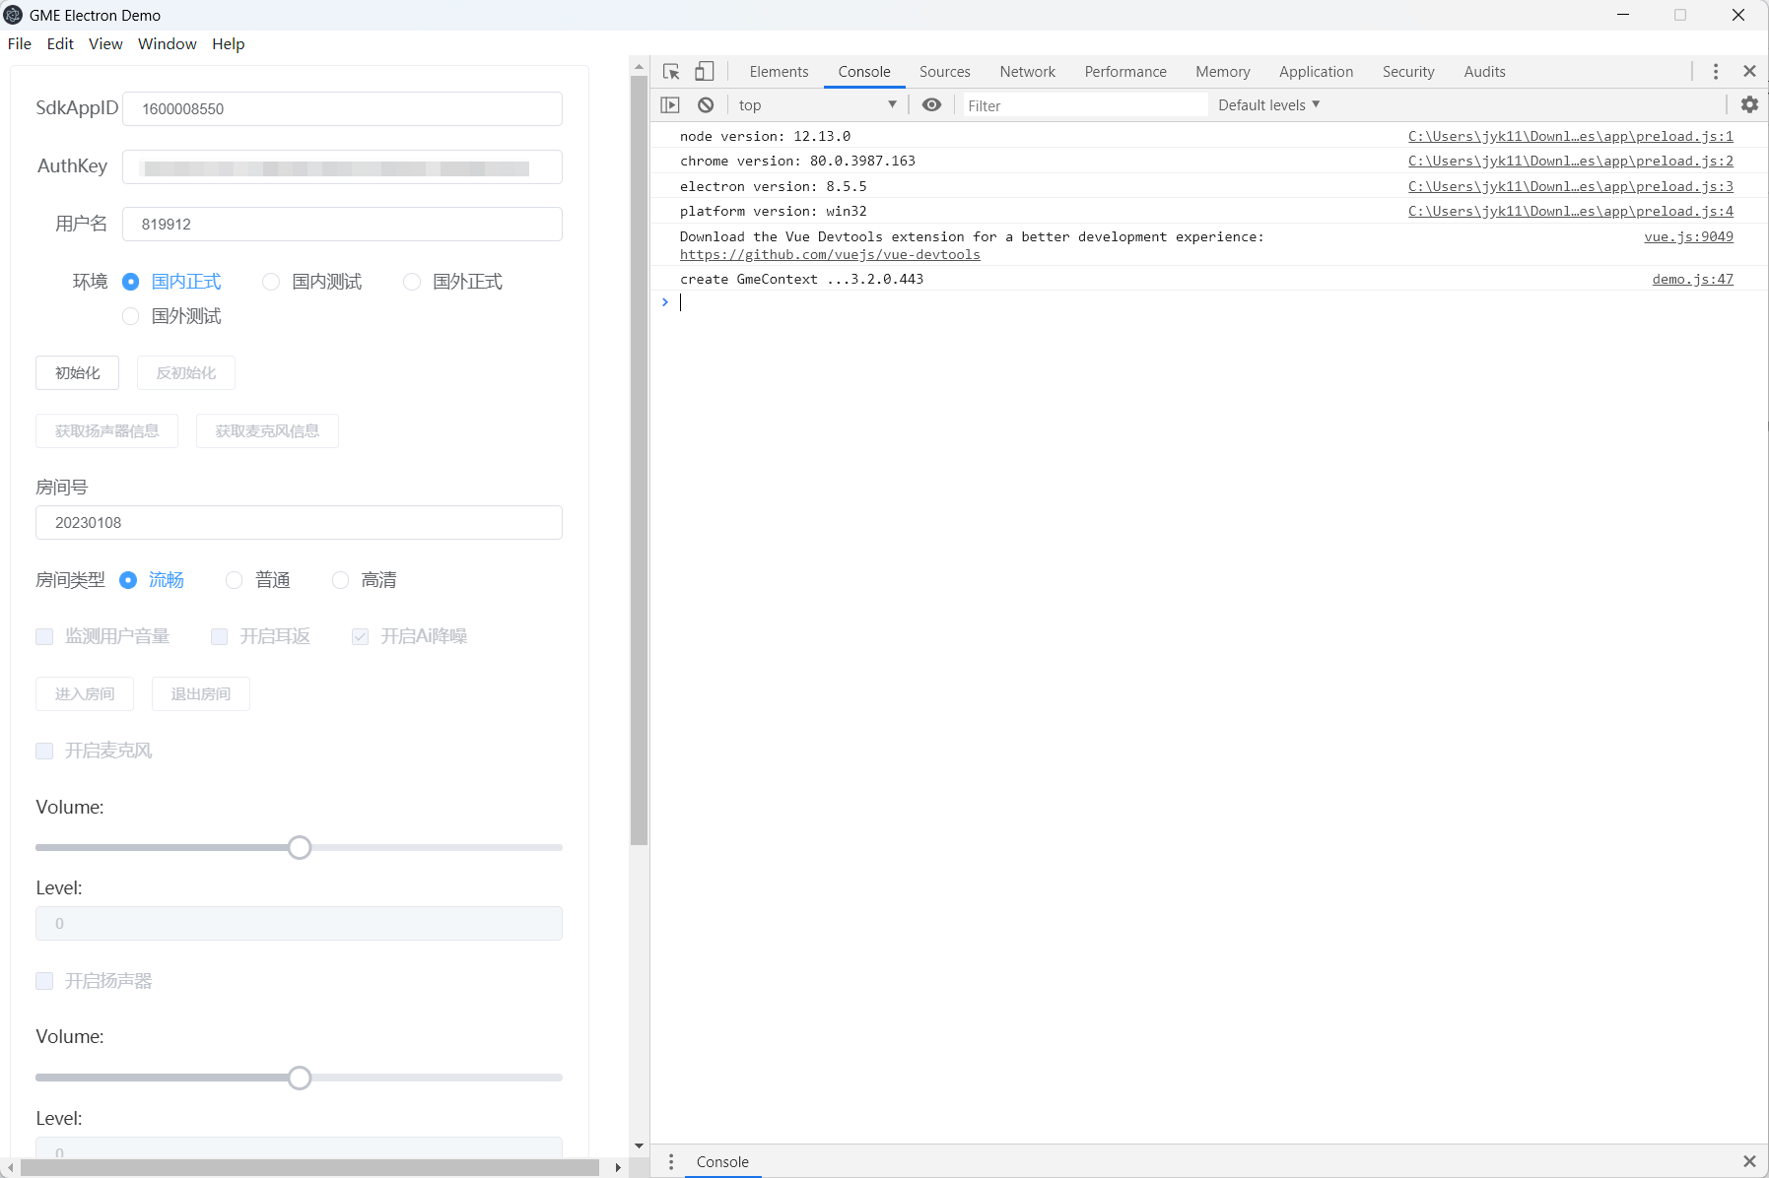Select the 高清 room type option
Viewport: 1769px width, 1178px height.
coord(341,581)
